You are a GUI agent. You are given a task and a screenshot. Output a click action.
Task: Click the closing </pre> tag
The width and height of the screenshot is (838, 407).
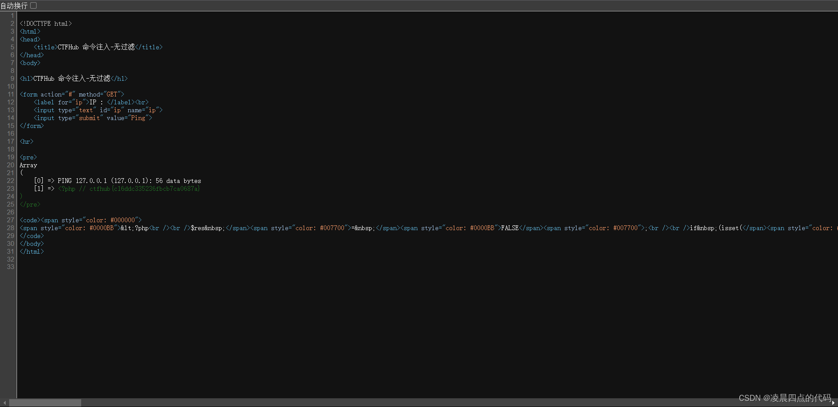(30, 204)
